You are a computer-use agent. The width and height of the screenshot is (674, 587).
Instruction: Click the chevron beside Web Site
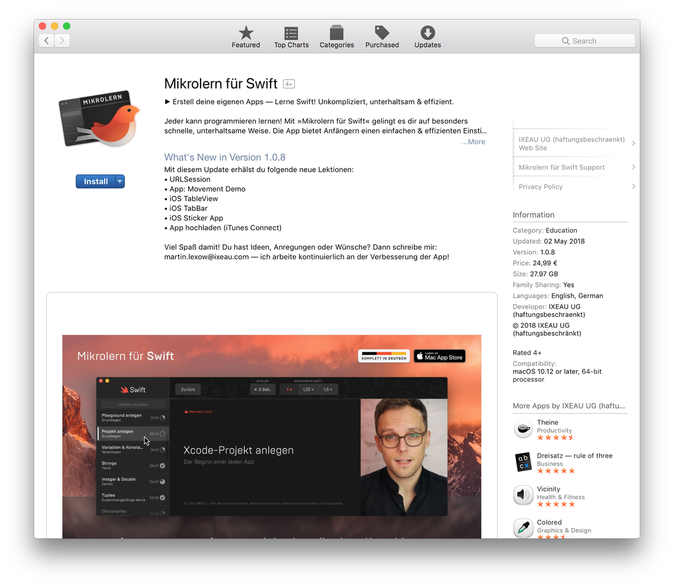coord(634,144)
